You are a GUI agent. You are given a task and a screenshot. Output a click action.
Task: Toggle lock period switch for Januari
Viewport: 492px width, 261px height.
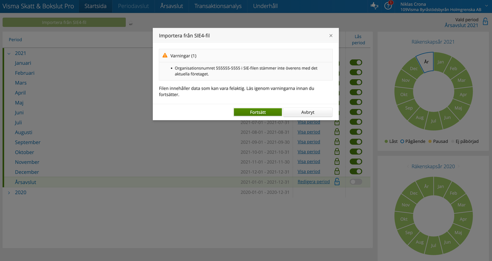(x=355, y=63)
